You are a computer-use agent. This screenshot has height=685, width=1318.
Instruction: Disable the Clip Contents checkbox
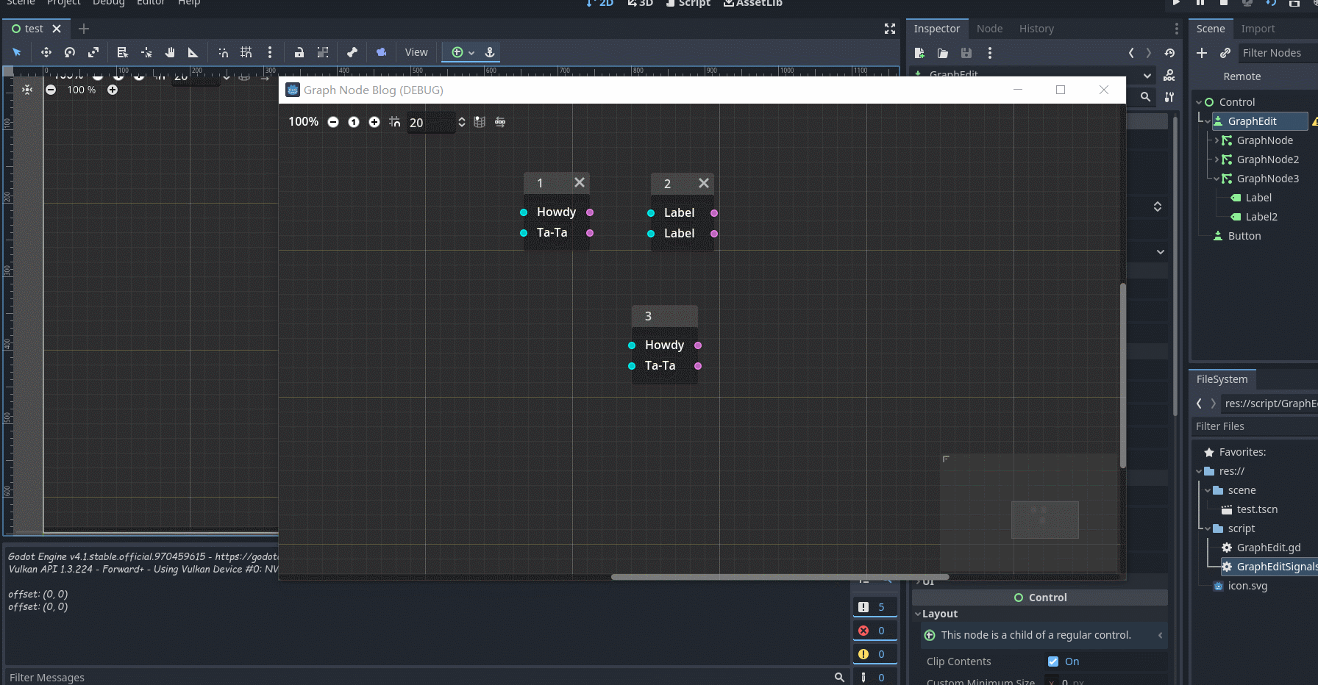[1055, 661]
